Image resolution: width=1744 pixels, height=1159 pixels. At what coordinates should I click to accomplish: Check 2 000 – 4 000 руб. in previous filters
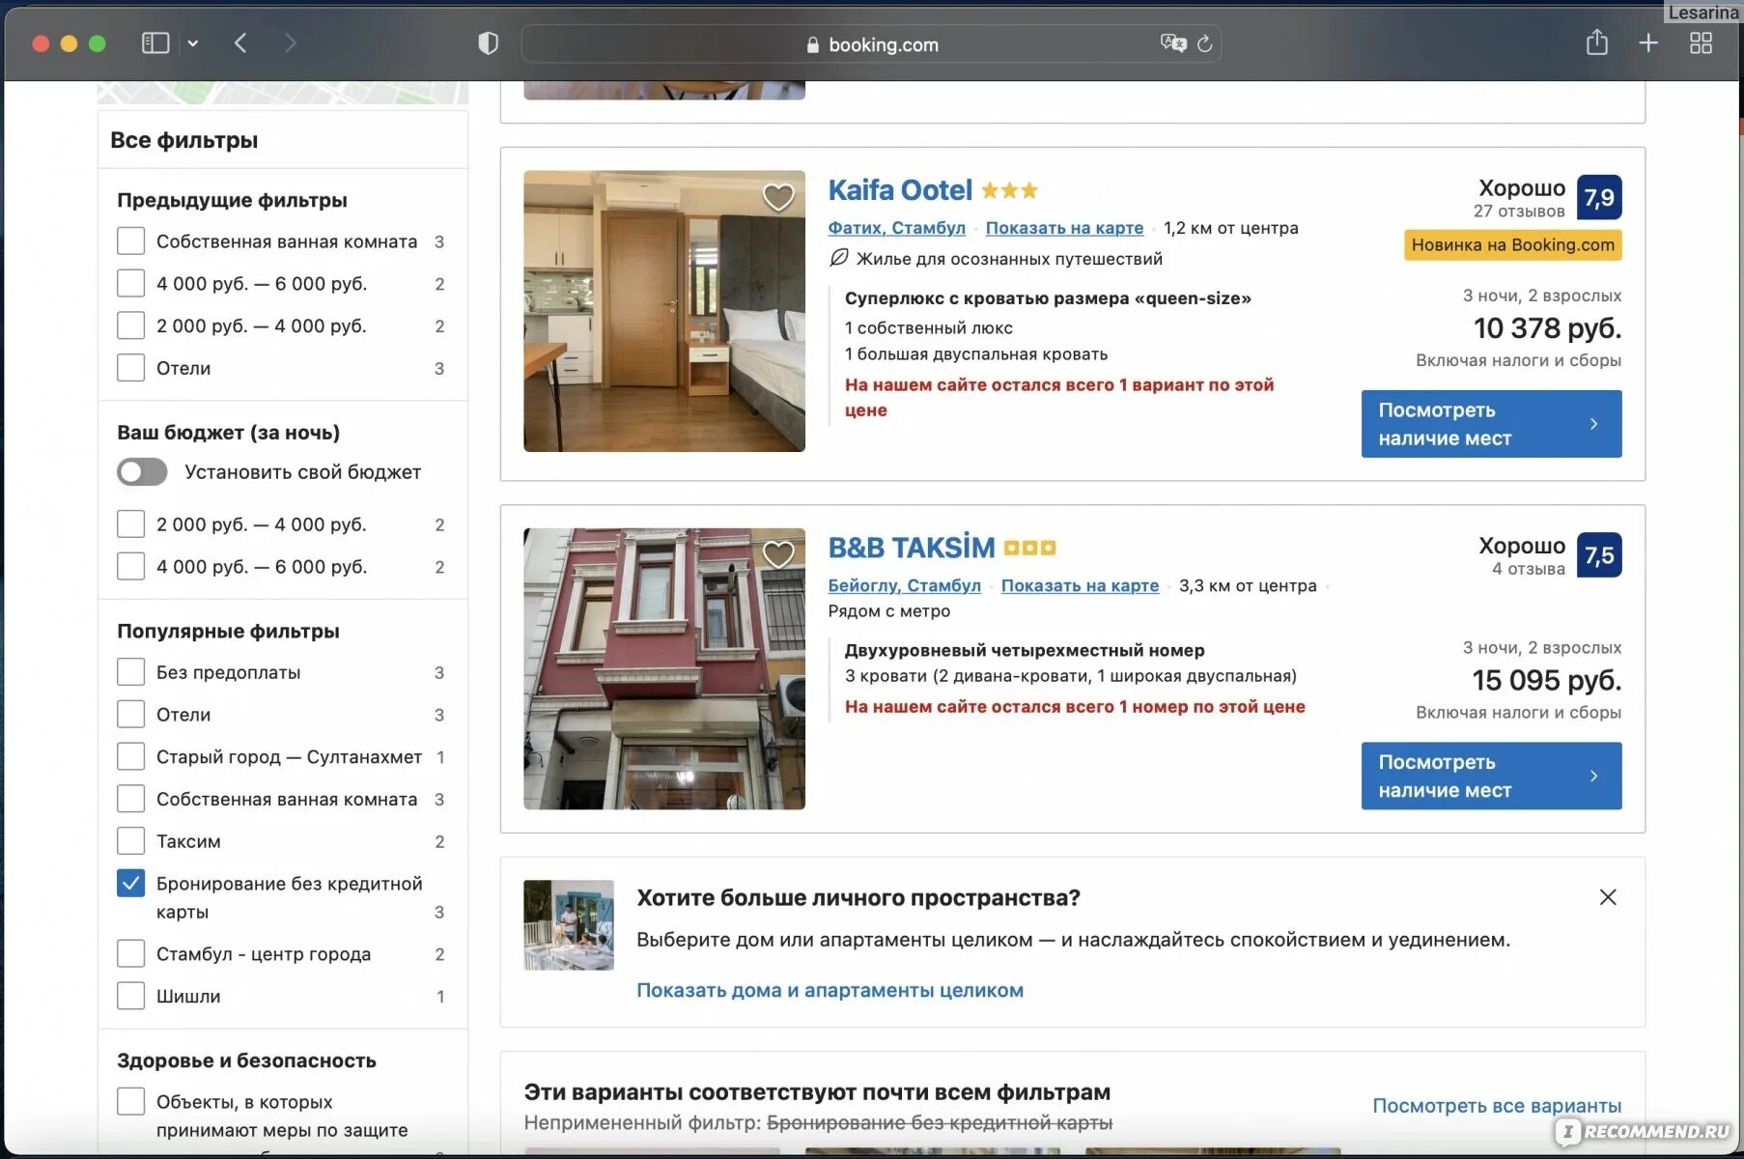coord(130,325)
